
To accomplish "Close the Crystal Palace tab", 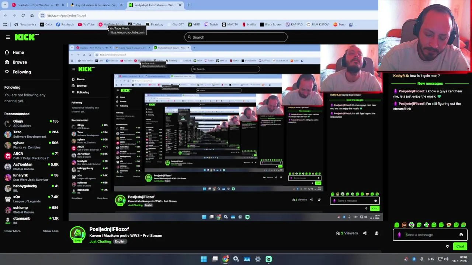I will [121, 5].
